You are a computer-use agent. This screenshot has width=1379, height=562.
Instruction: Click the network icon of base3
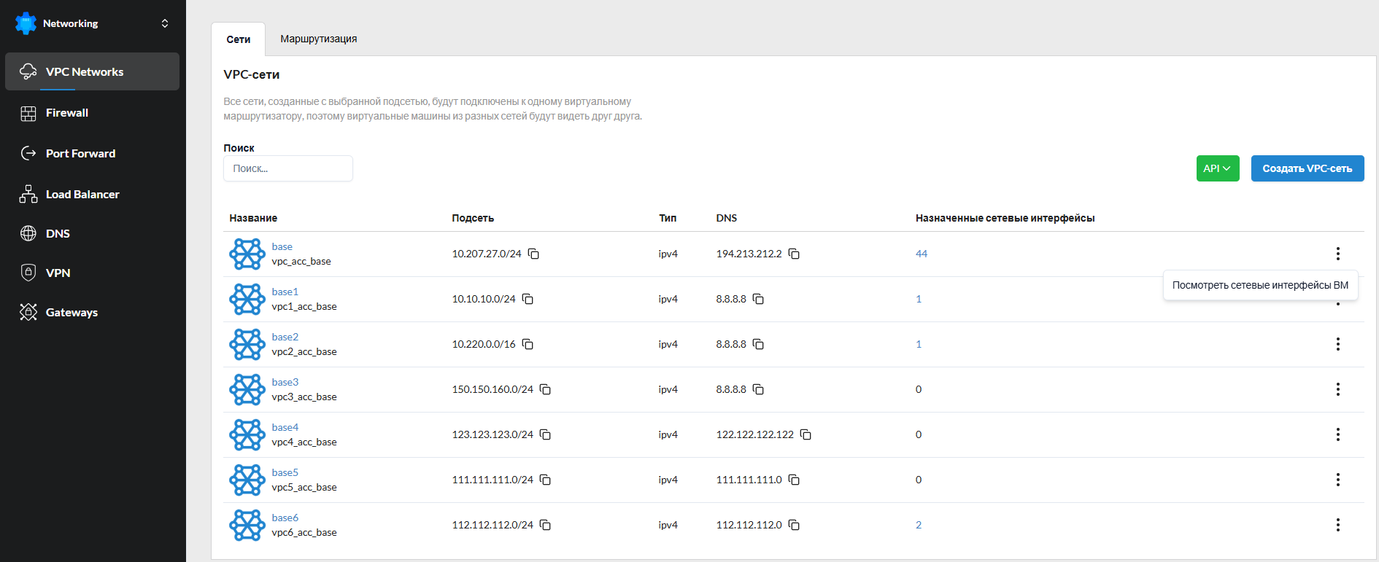tap(247, 389)
